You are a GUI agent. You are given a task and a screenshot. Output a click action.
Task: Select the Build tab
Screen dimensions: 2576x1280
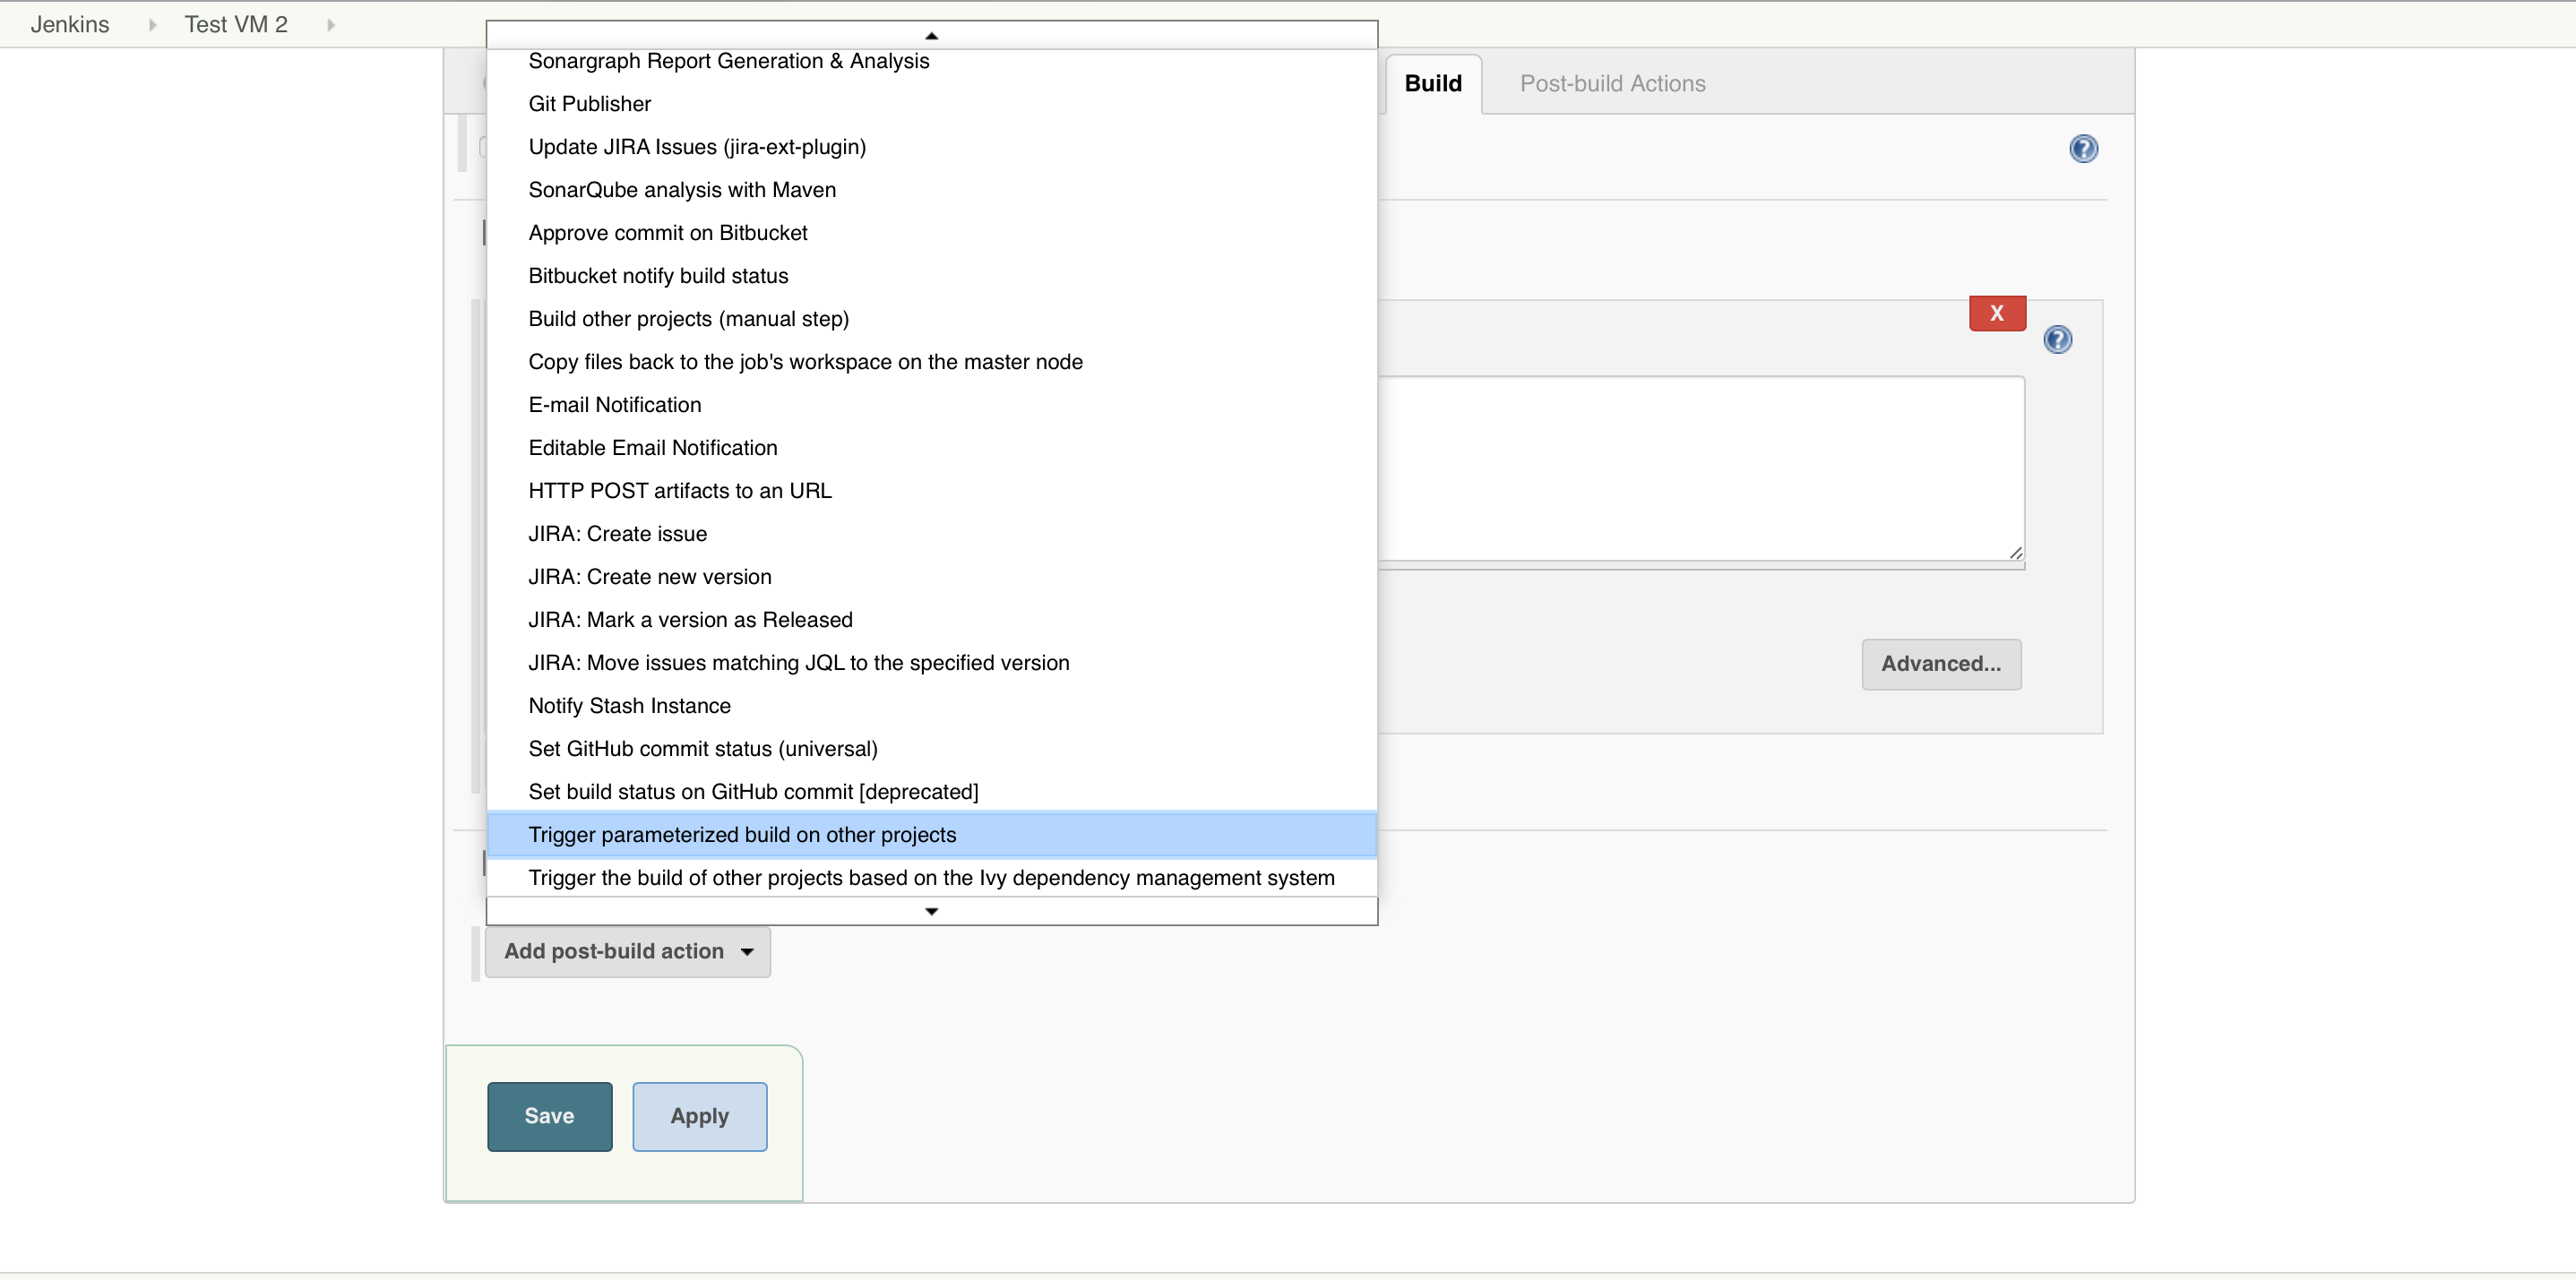[x=1433, y=82]
